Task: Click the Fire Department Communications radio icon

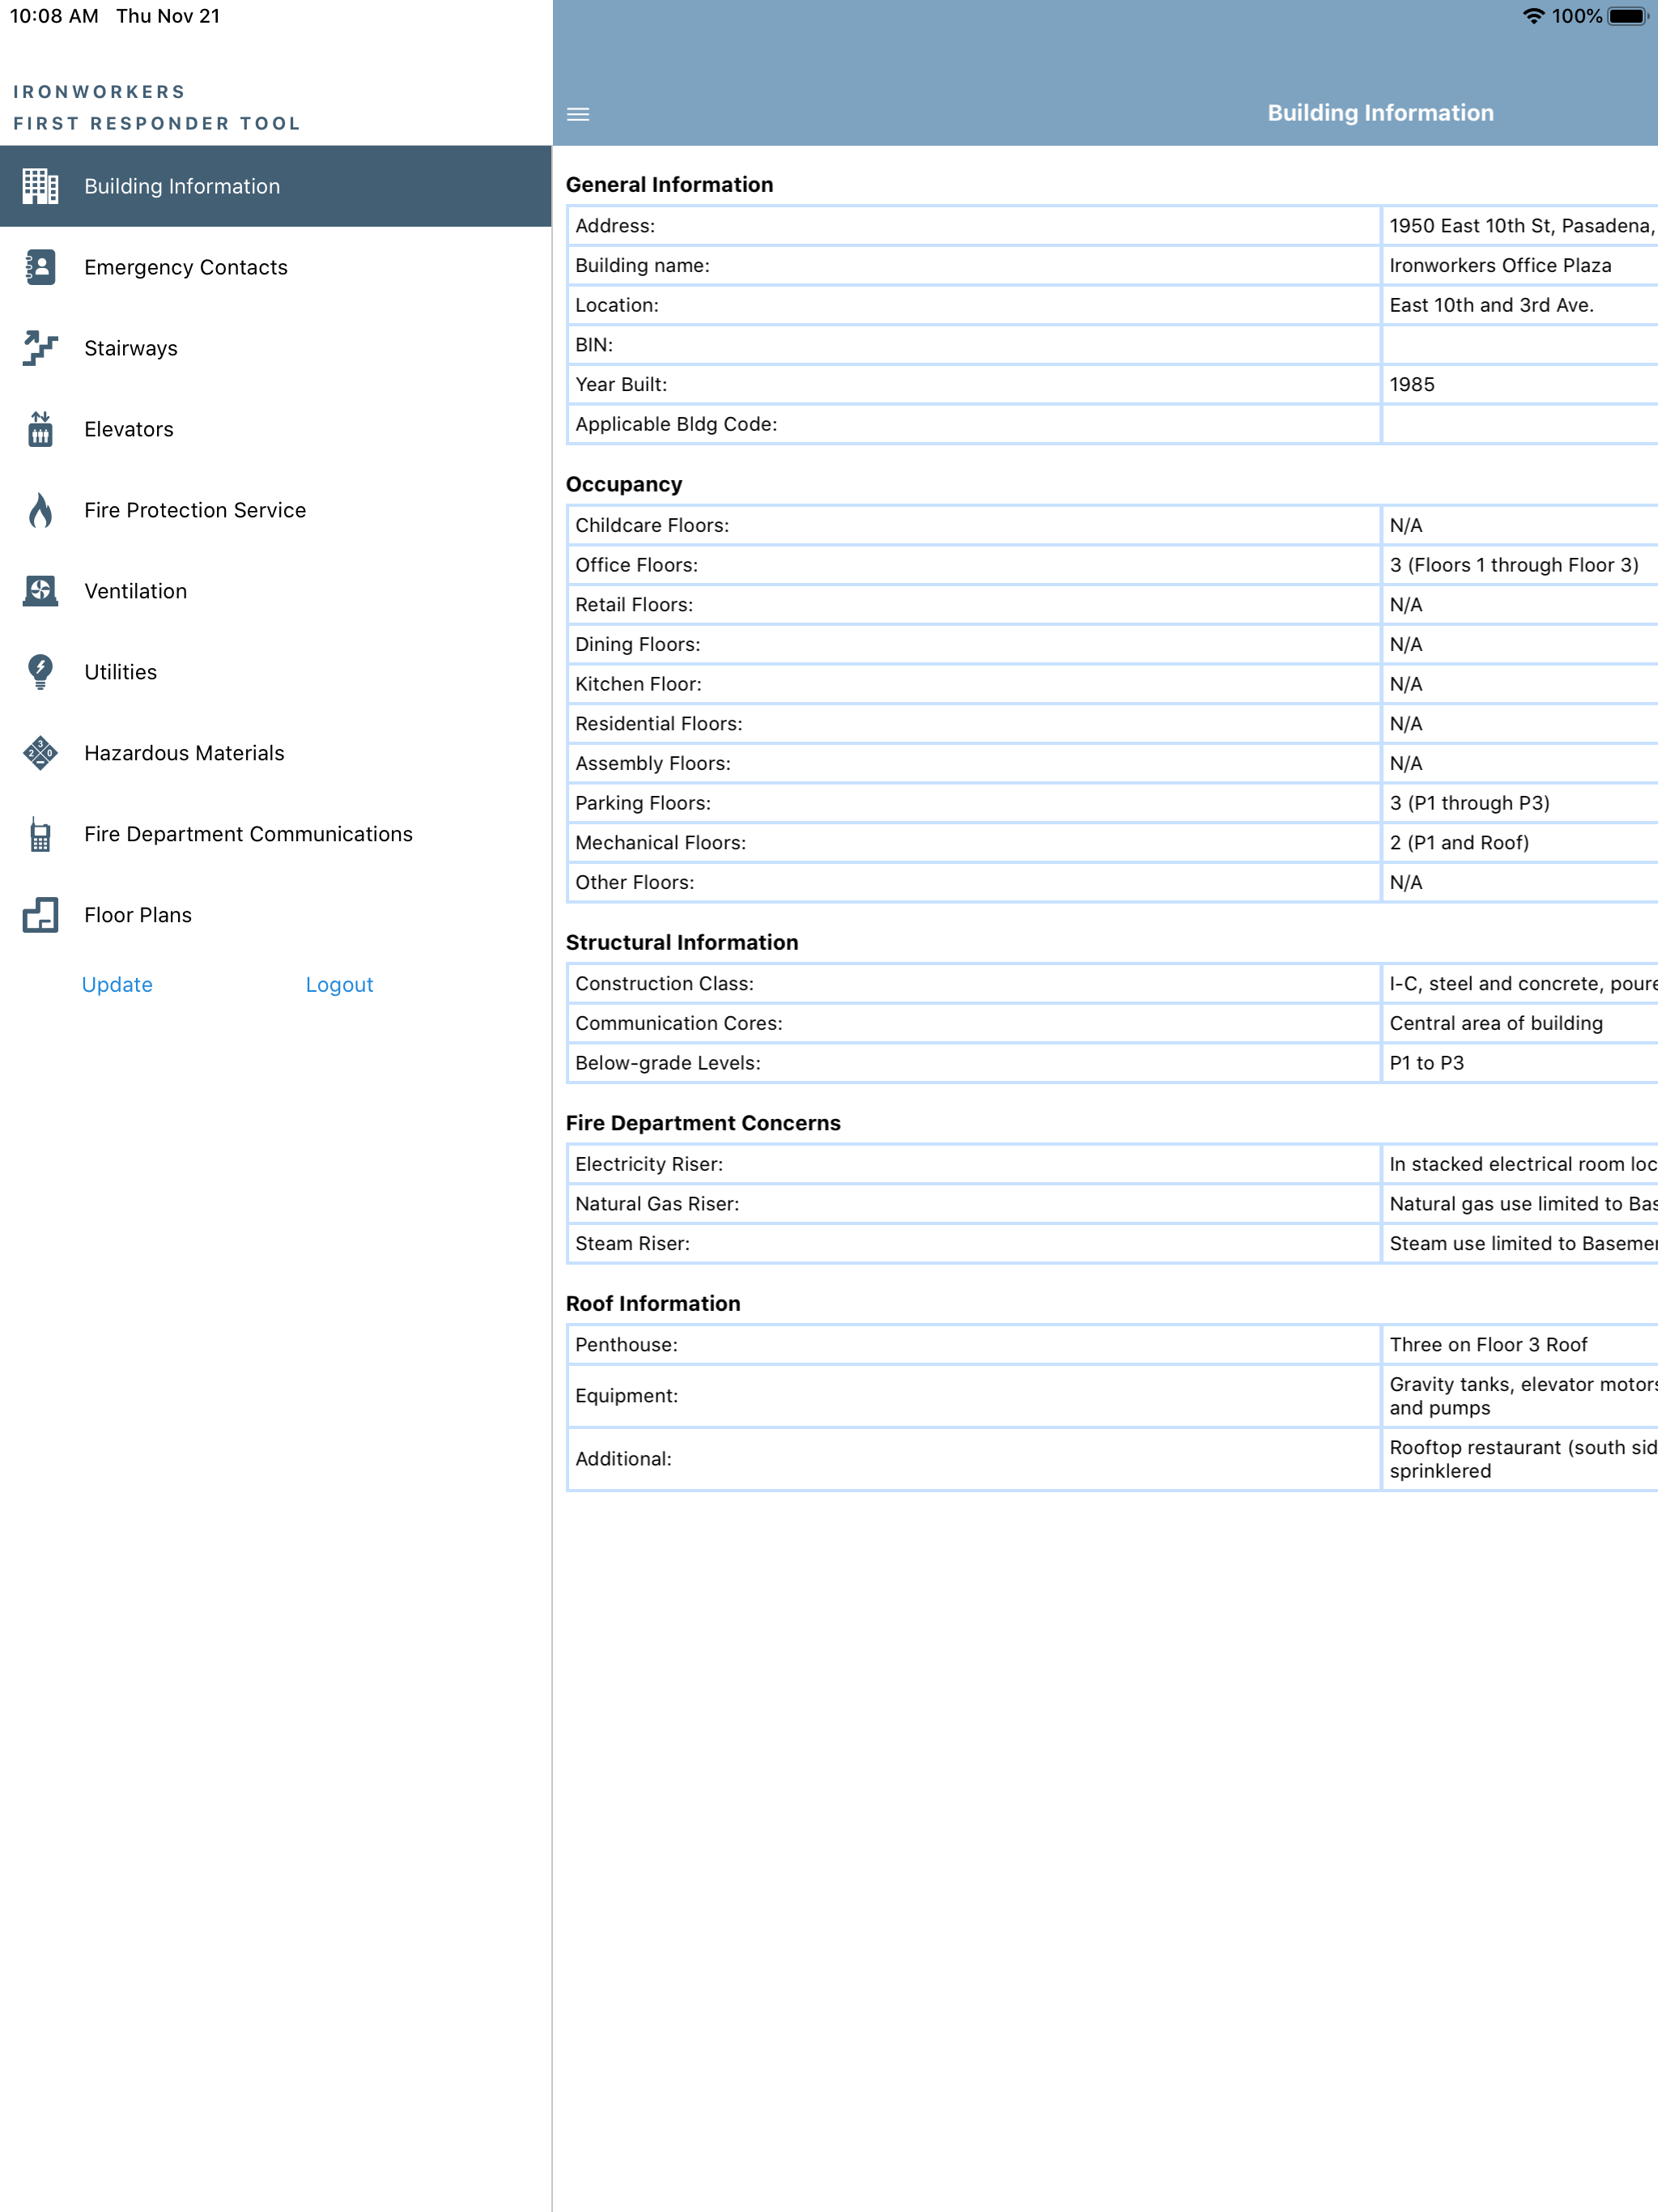Action: click(40, 834)
